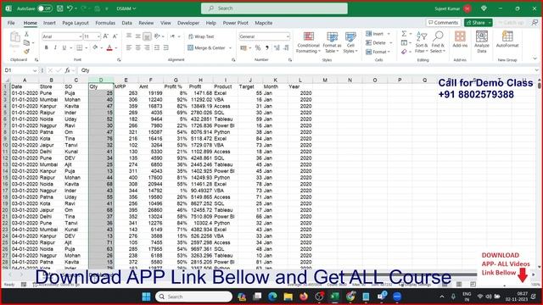Image resolution: width=543 pixels, height=305 pixels.
Task: Open the Merge & Center dropdown arrow
Action: pos(230,48)
